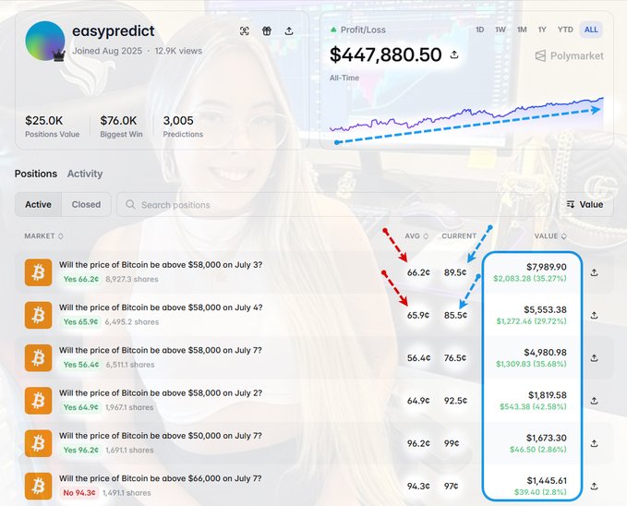Open market Bitcoin above $50,000 on July 7

tap(161, 436)
